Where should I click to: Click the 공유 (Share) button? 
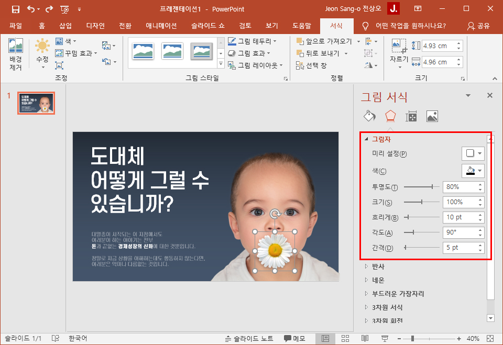pos(478,26)
